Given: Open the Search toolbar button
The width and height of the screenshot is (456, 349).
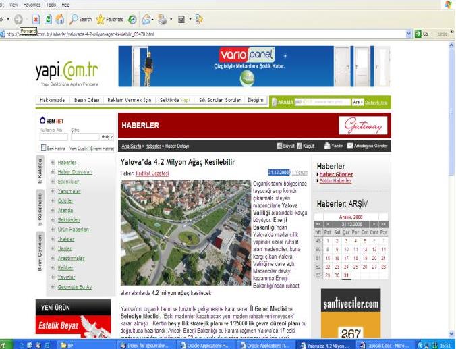Looking at the screenshot, I should click(x=80, y=19).
